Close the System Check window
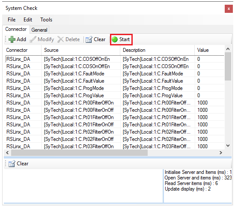 point(229,9)
